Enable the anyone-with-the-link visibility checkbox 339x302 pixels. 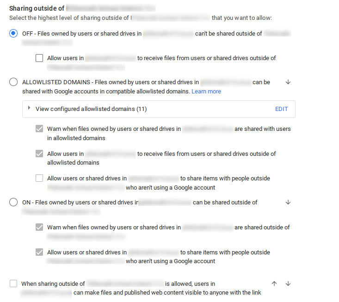(13, 284)
